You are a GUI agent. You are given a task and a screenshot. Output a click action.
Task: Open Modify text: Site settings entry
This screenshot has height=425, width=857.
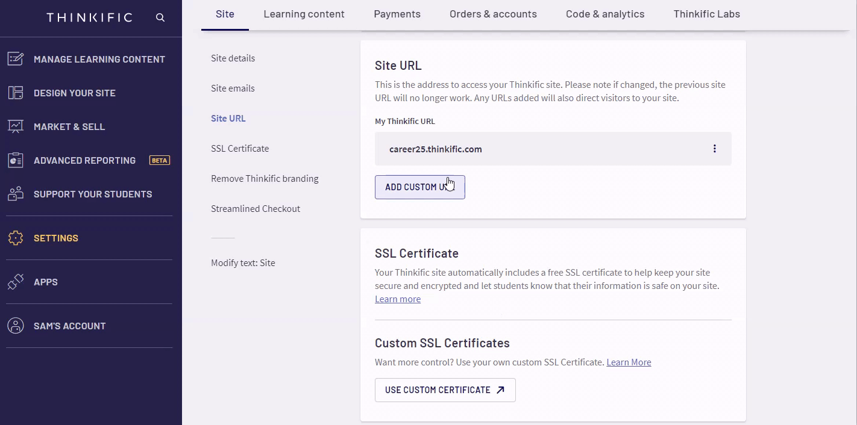pyautogui.click(x=243, y=262)
